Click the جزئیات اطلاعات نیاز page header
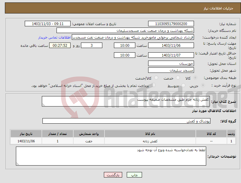 (218, 8)
